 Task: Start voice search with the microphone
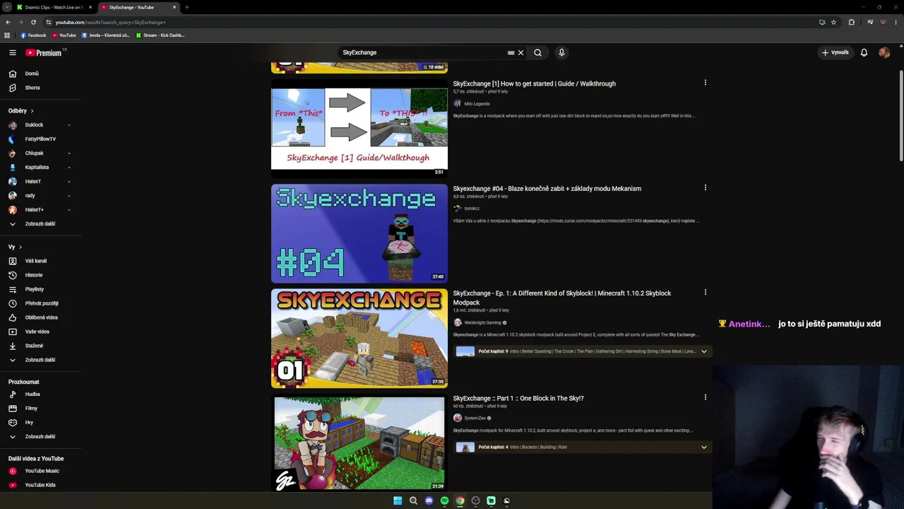561,52
